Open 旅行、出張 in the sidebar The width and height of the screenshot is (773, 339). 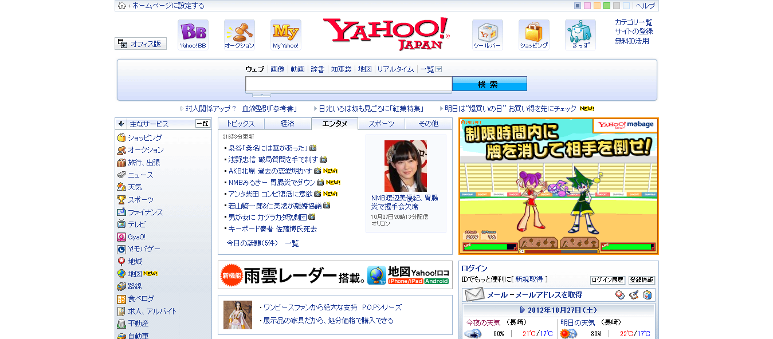pyautogui.click(x=144, y=163)
